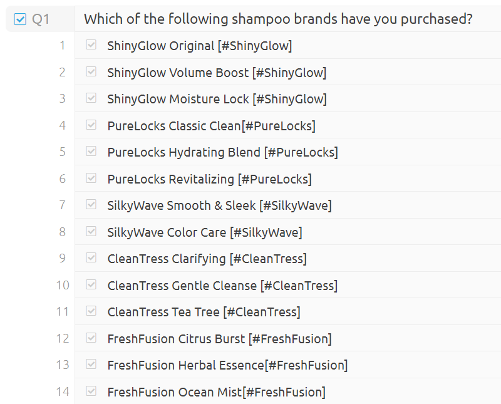Toggle the Q1 question checkbox
The image size is (501, 404).
coord(20,19)
